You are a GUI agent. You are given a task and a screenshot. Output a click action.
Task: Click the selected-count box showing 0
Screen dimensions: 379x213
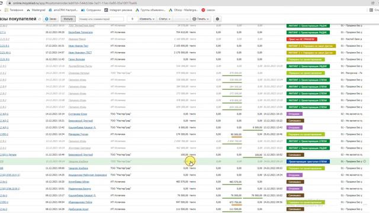132,19
